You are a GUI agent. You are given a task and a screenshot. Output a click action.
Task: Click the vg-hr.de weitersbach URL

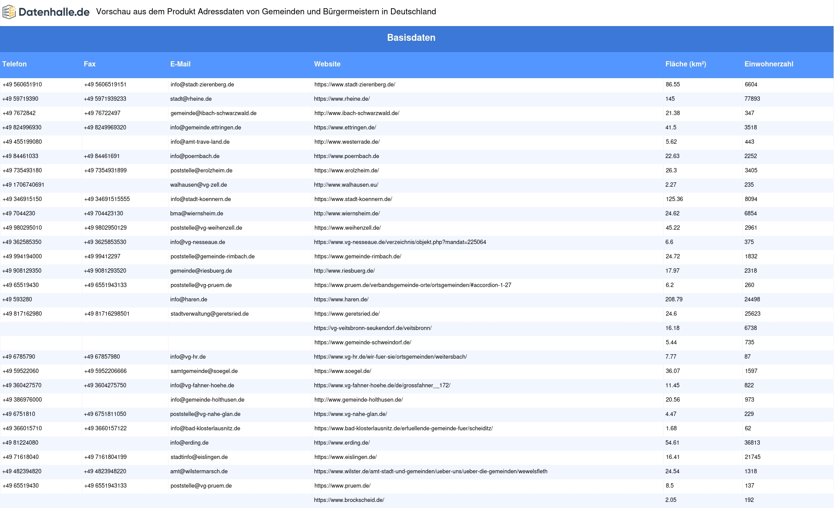pyautogui.click(x=391, y=357)
